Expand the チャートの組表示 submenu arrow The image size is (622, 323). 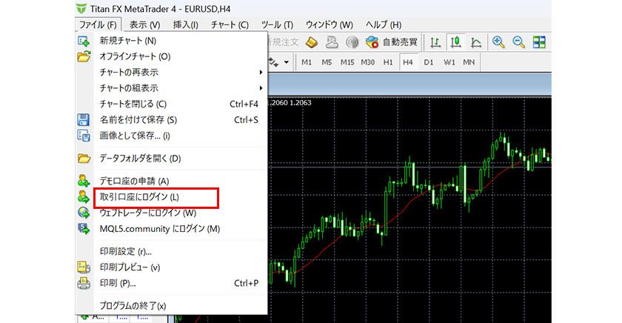pyautogui.click(x=261, y=88)
